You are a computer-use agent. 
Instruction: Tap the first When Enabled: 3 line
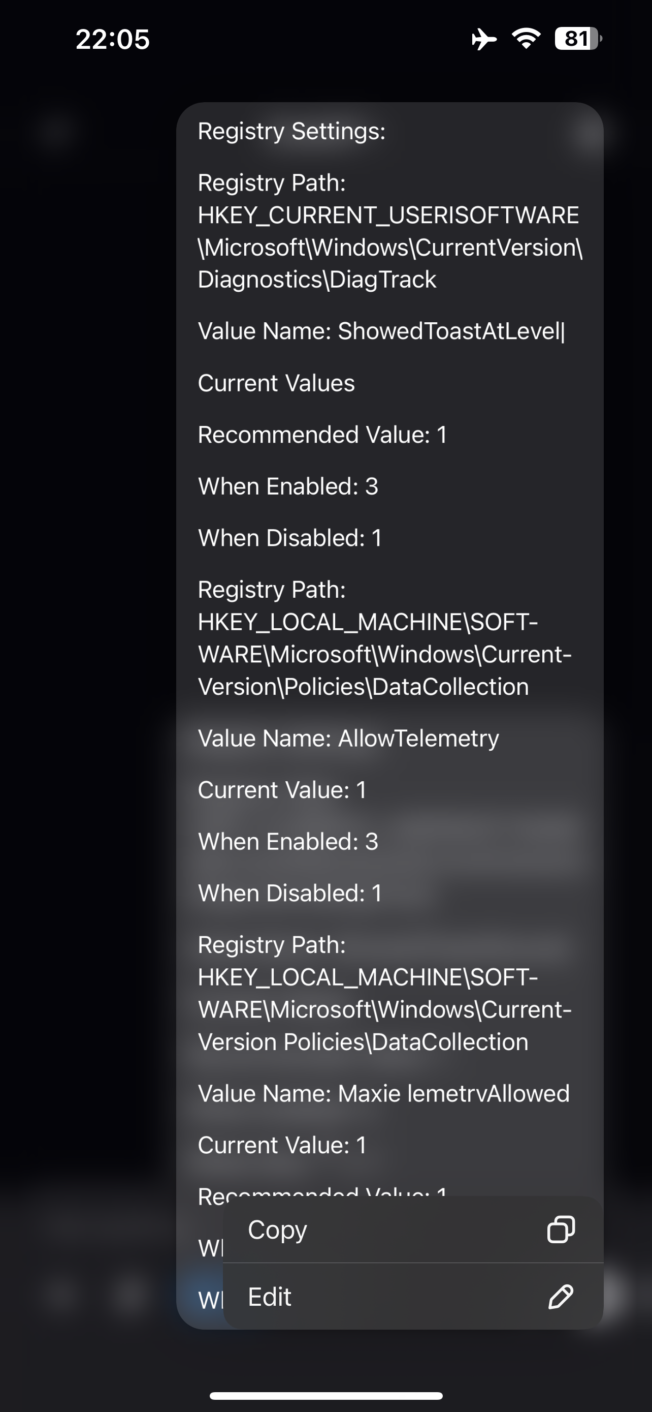(288, 486)
